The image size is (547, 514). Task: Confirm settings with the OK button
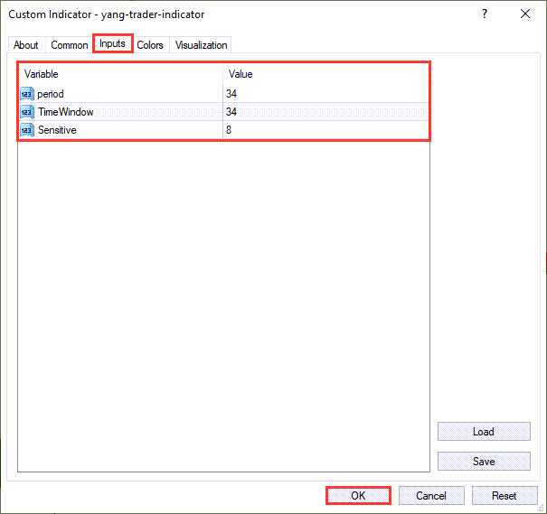358,495
